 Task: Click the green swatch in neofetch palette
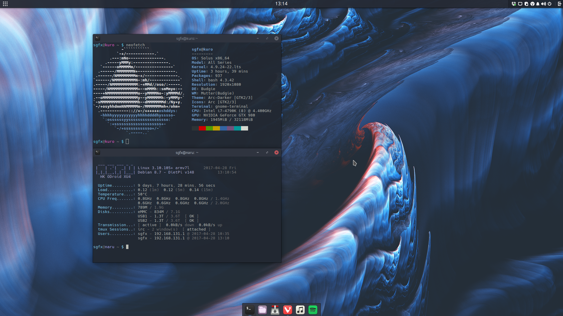(209, 128)
